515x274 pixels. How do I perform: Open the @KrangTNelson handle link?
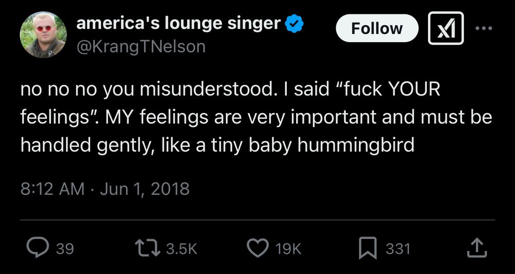tap(141, 47)
